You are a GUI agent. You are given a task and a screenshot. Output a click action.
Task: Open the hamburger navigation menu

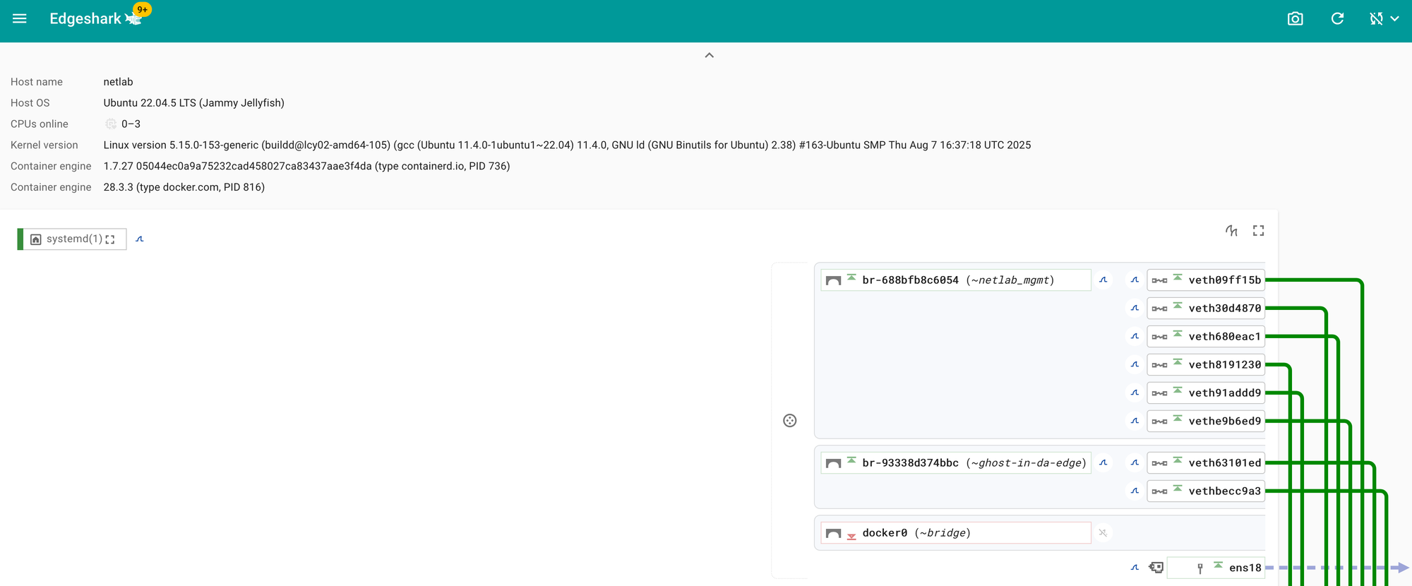click(20, 19)
